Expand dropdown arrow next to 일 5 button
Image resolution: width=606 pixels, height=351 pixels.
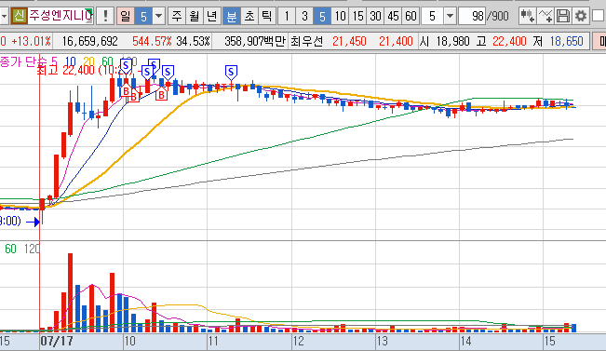click(x=159, y=16)
